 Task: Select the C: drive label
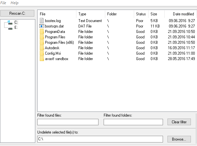coord(16,22)
